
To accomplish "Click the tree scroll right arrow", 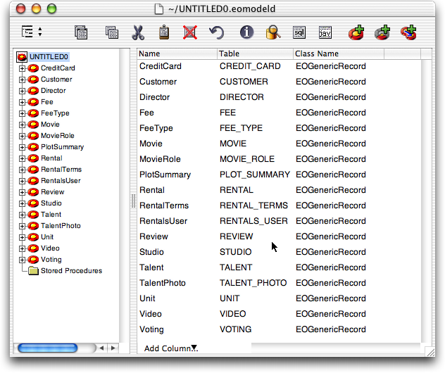I will pos(113,348).
